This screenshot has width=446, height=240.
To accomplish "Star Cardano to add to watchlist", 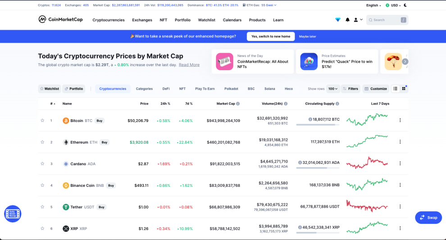I will pyautogui.click(x=42, y=164).
